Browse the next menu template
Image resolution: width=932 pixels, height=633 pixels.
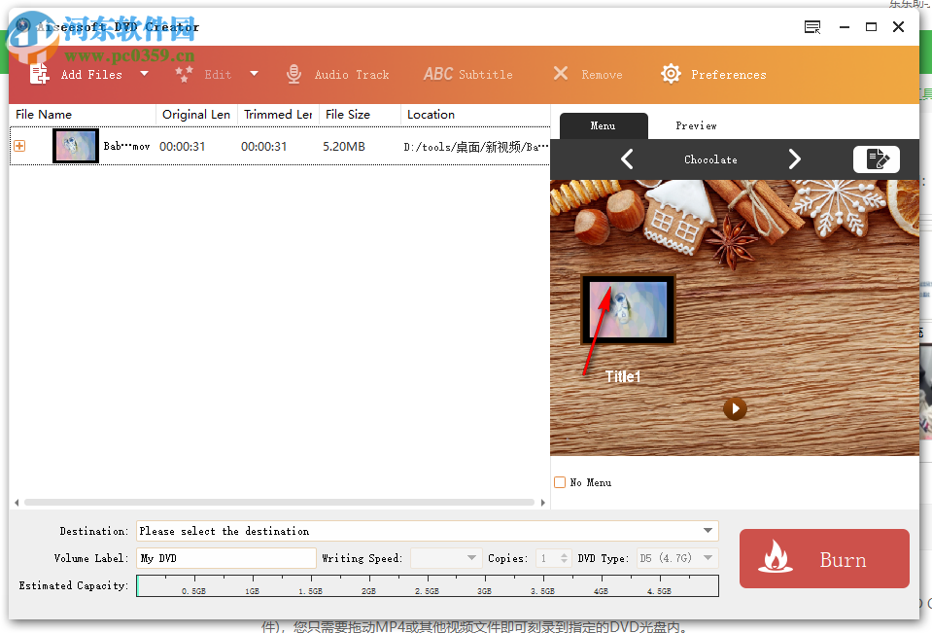795,158
